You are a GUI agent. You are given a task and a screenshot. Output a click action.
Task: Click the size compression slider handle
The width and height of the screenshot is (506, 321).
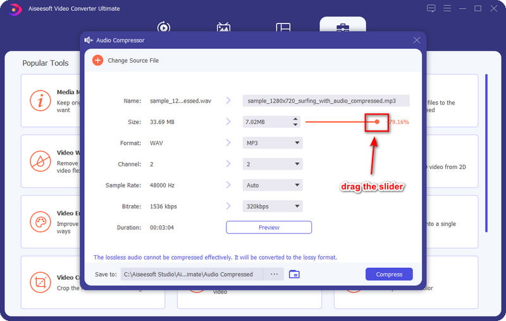(x=377, y=122)
